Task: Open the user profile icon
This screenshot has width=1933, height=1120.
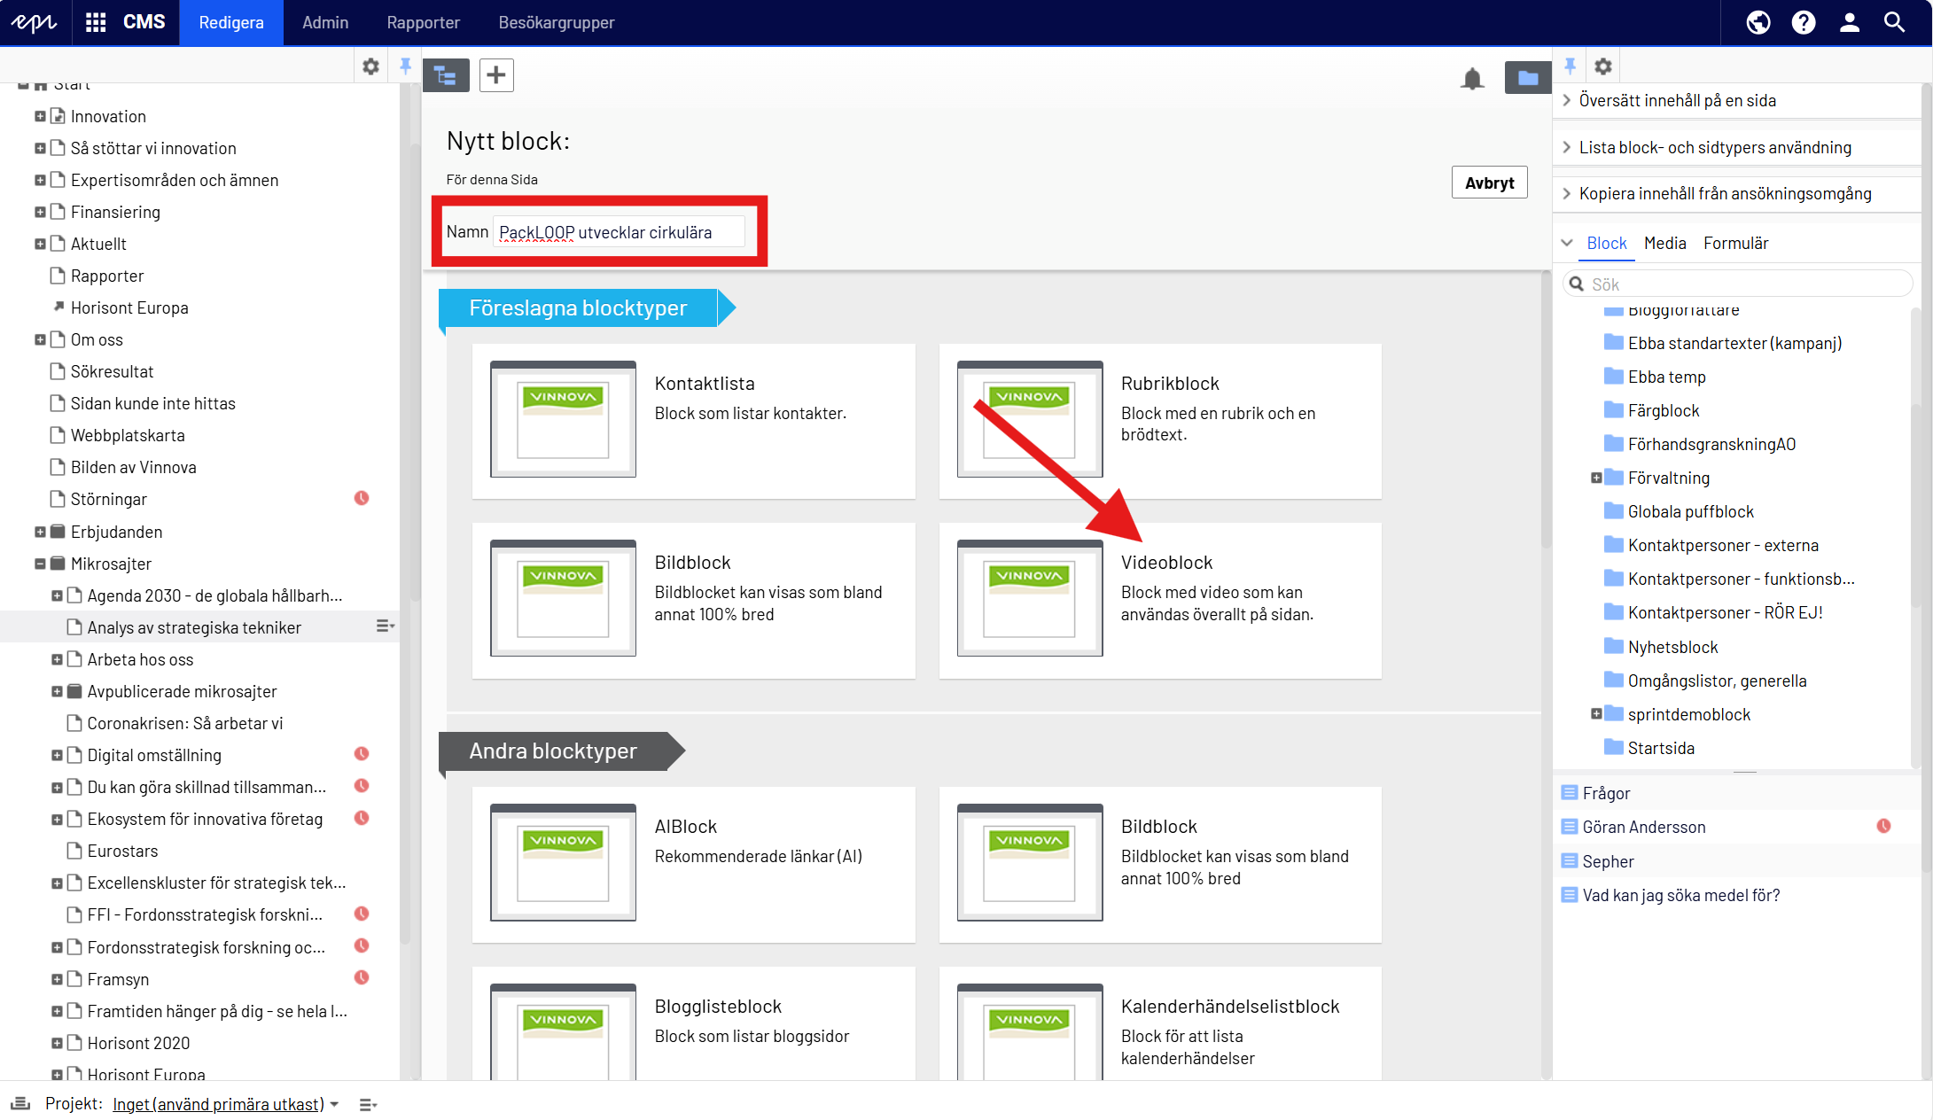Action: point(1849,22)
